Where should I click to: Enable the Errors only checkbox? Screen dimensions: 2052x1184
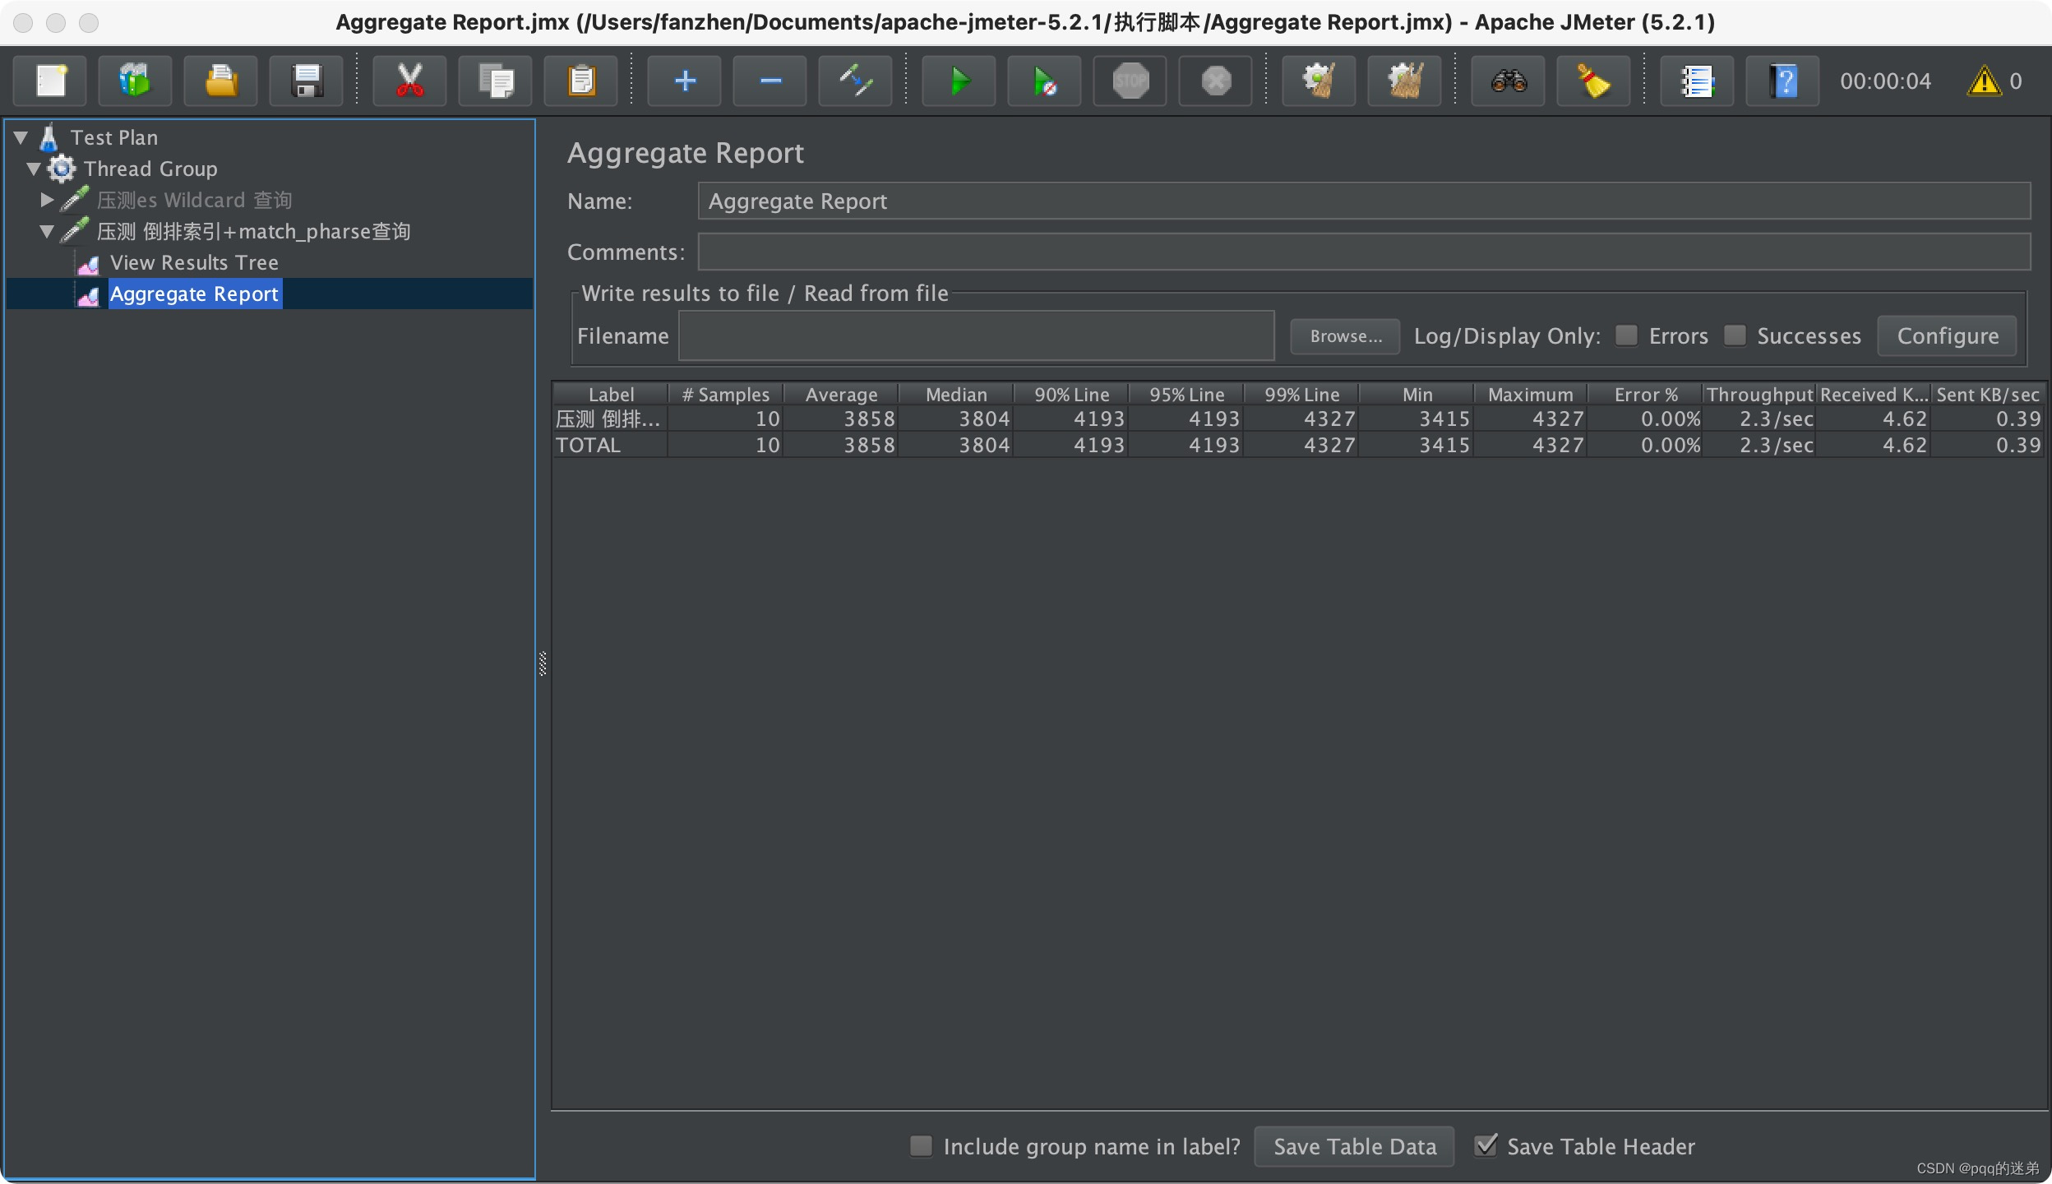1627,335
